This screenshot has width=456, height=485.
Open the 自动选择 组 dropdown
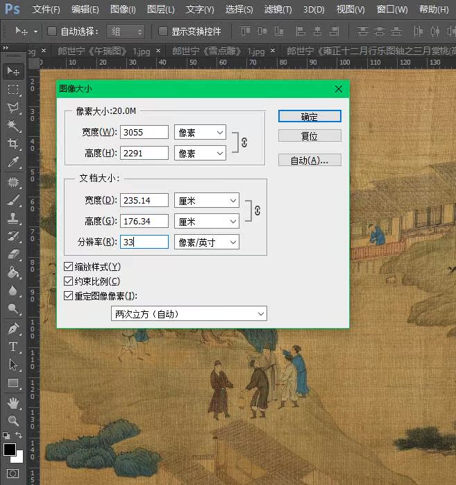[x=126, y=31]
